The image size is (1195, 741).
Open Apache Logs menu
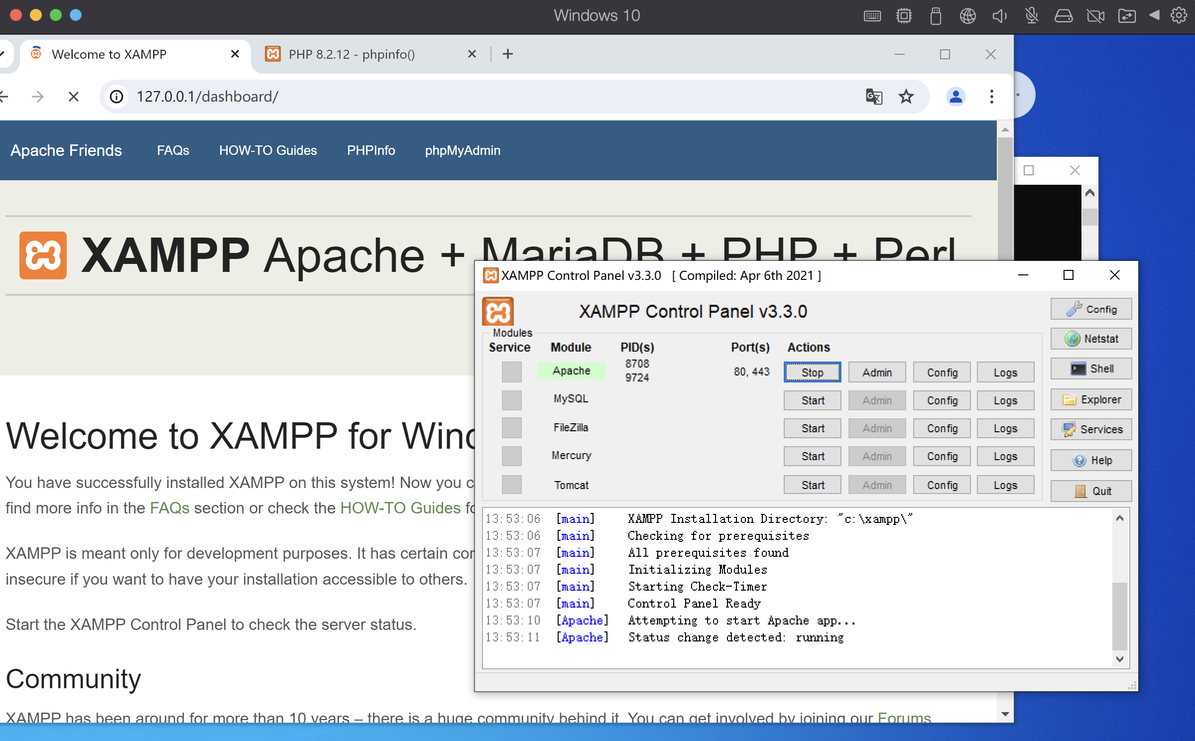pyautogui.click(x=1005, y=372)
